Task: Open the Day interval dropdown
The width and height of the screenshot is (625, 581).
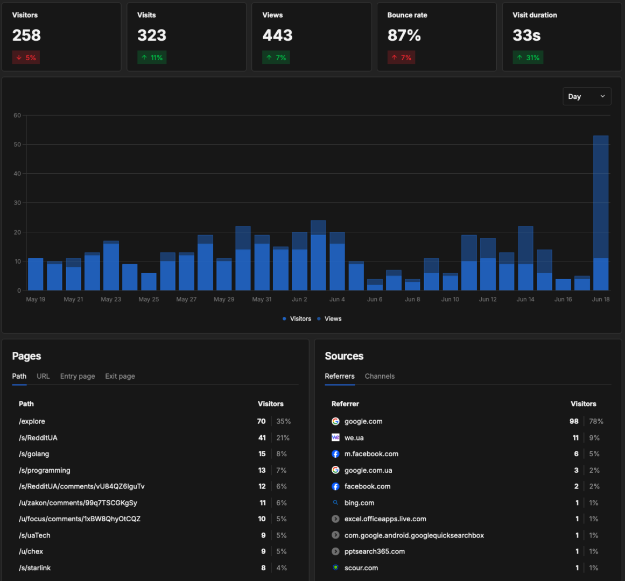Action: 587,96
